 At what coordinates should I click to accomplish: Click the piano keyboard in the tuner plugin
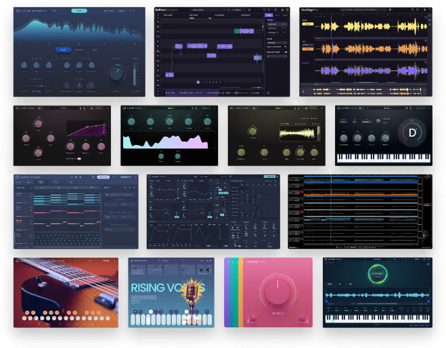[x=384, y=158]
